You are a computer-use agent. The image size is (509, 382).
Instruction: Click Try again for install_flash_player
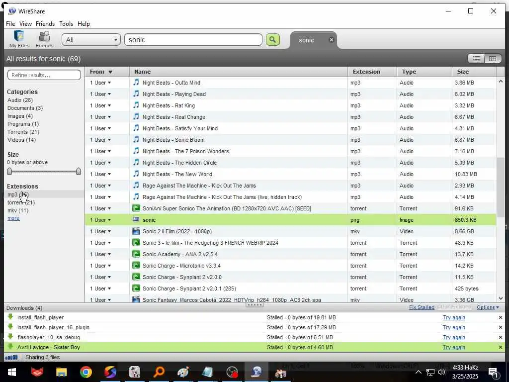pyautogui.click(x=454, y=317)
